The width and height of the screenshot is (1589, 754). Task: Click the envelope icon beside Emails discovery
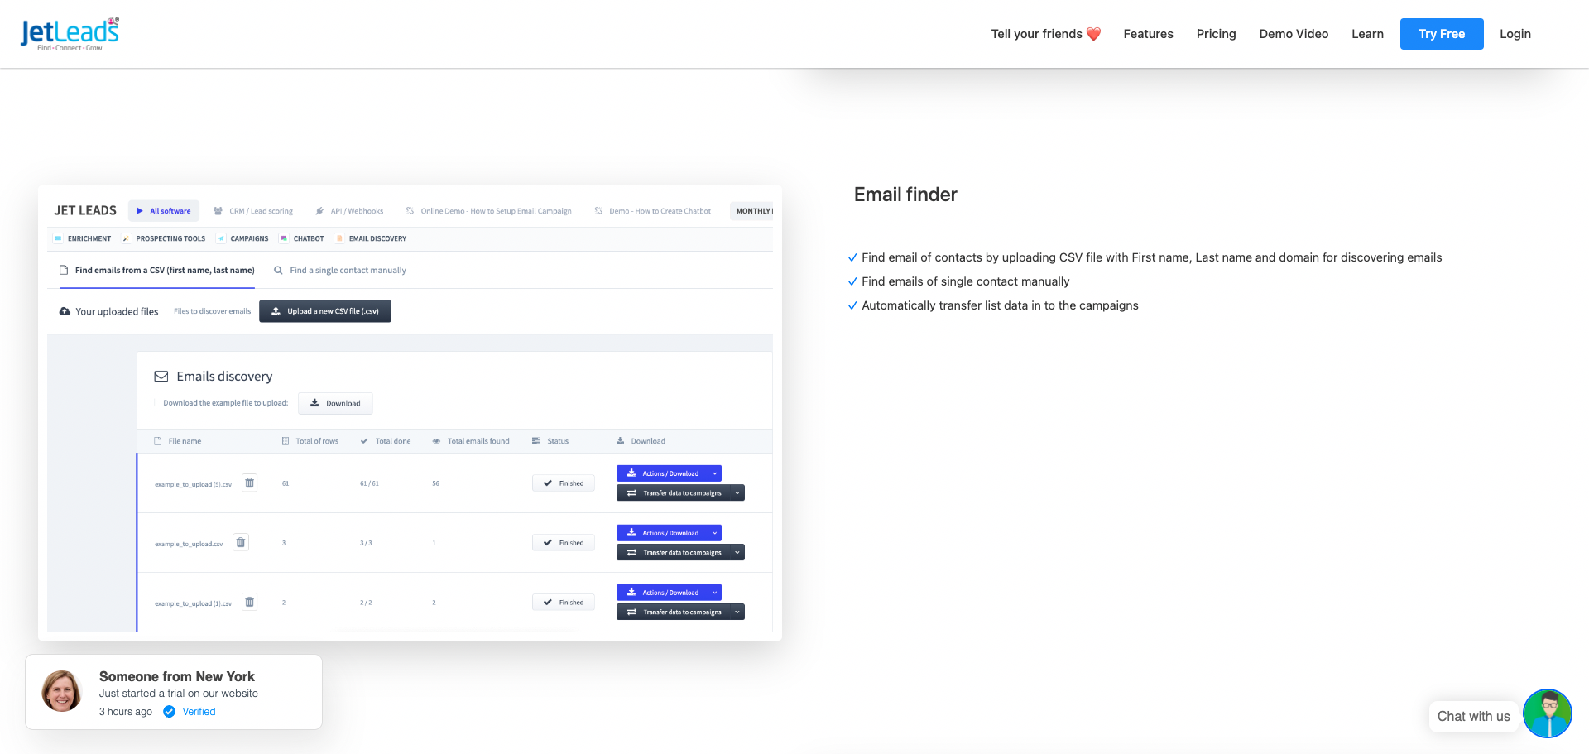161,377
